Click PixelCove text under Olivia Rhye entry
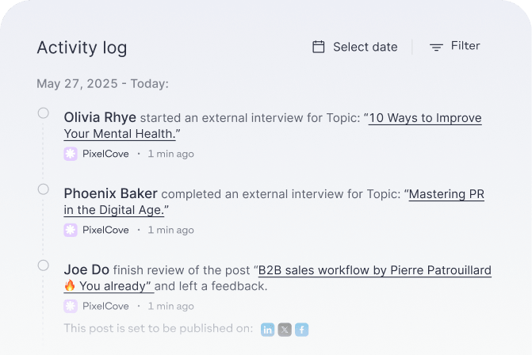Image resolution: width=532 pixels, height=355 pixels. 105,154
